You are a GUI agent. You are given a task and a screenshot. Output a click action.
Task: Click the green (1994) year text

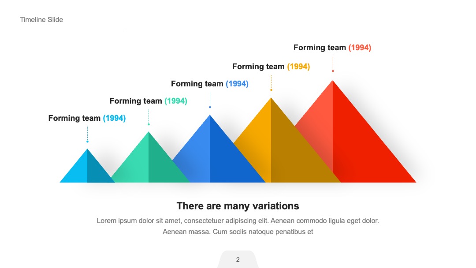tap(176, 101)
